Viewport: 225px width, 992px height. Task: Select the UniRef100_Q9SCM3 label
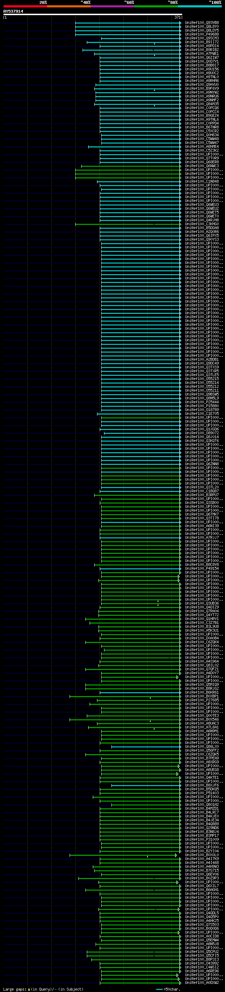pyautogui.click(x=201, y=38)
